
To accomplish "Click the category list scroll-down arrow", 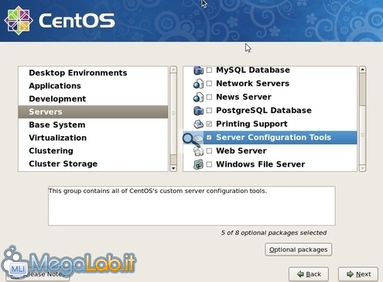I will coord(173,168).
